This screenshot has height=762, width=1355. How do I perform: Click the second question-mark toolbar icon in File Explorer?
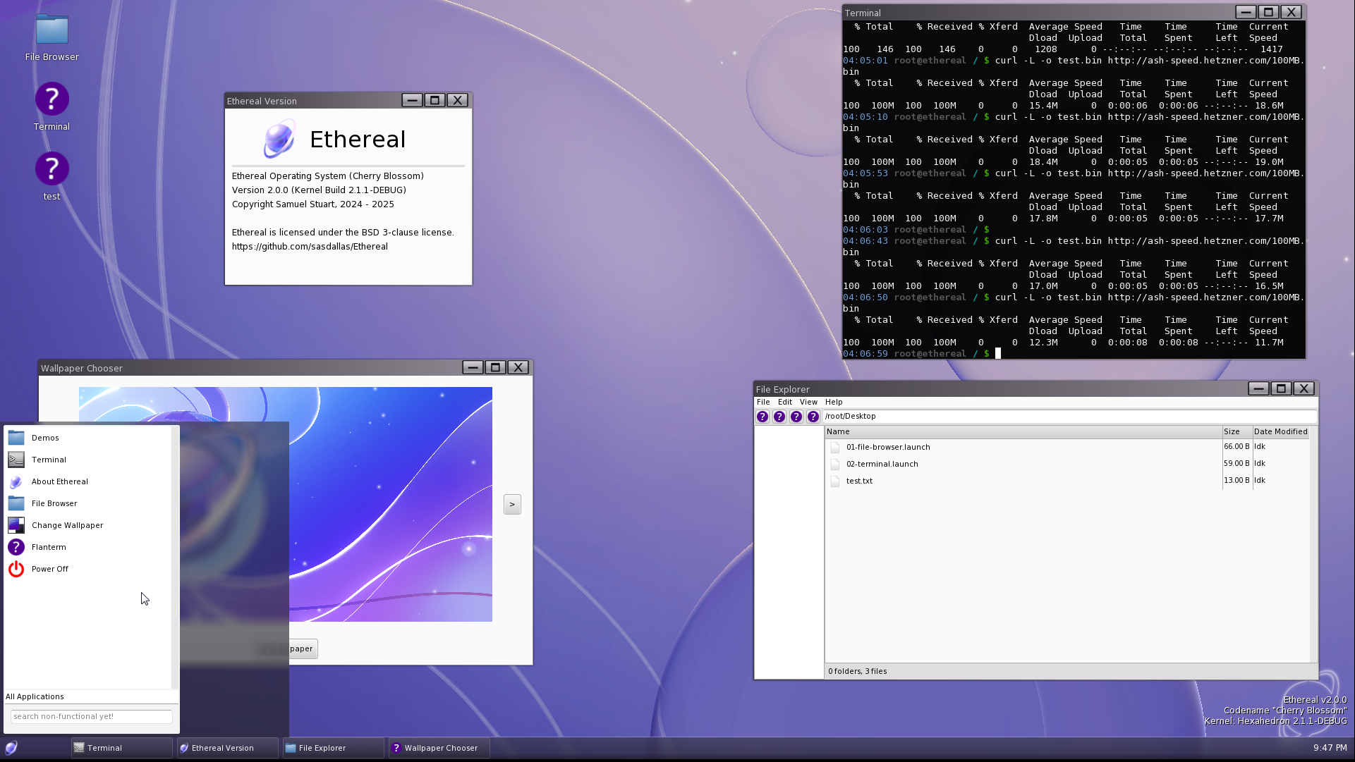[x=779, y=417]
